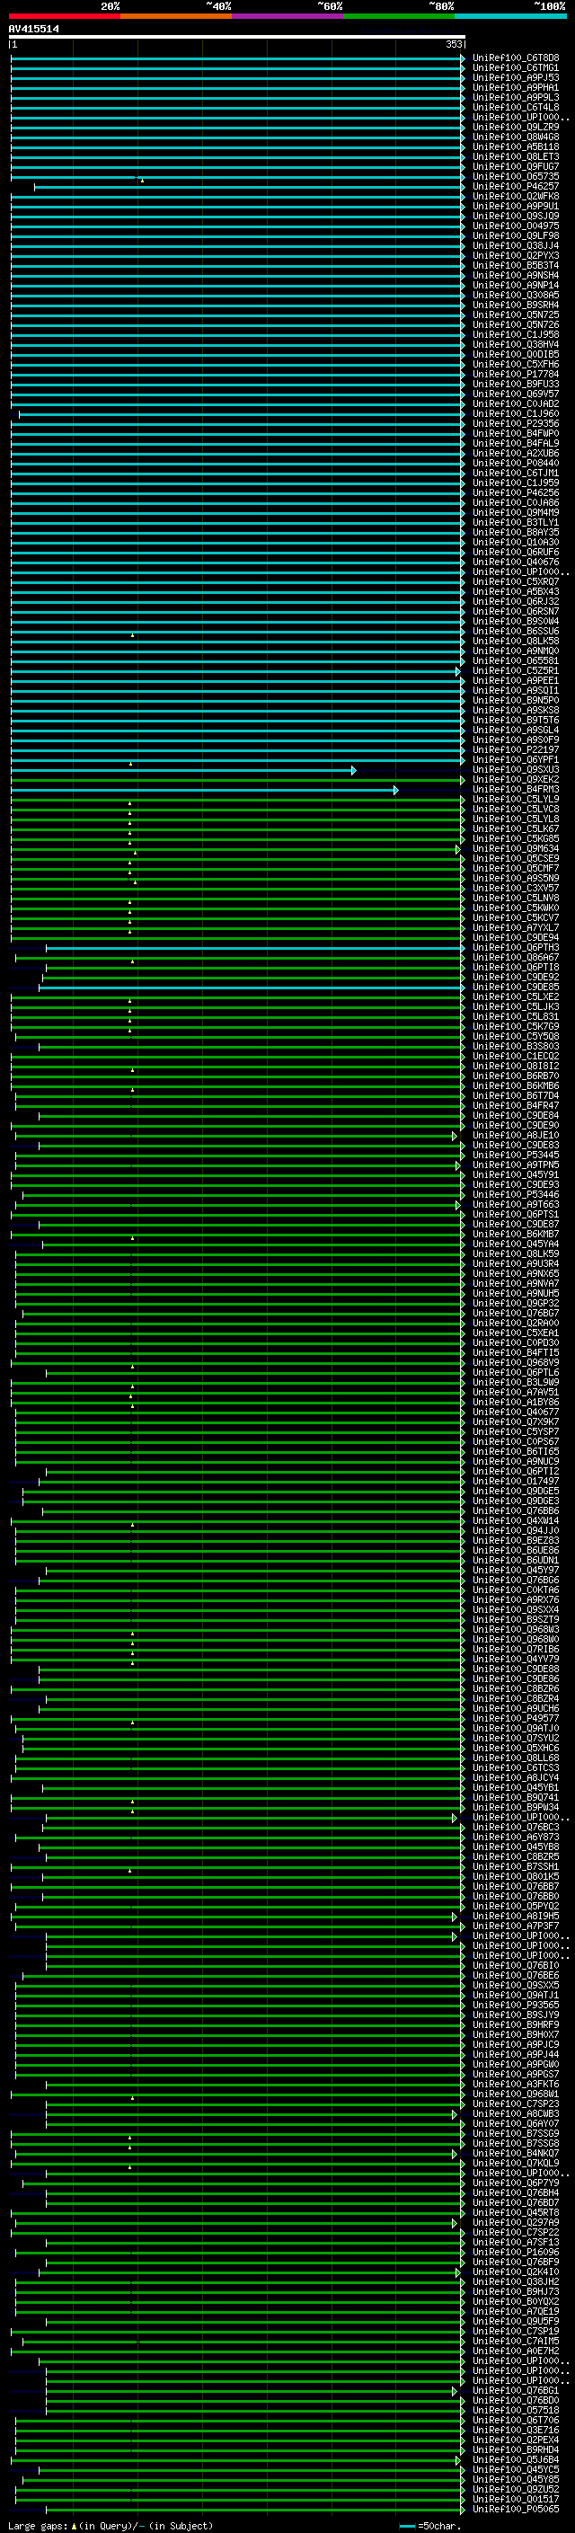Open hit UniRef100_Q9SXU3
Image resolution: width=575 pixels, height=2533 pixels.
point(516,770)
